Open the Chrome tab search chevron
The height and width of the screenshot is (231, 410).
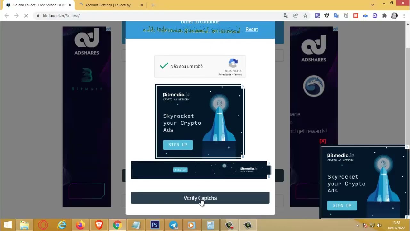(373, 5)
